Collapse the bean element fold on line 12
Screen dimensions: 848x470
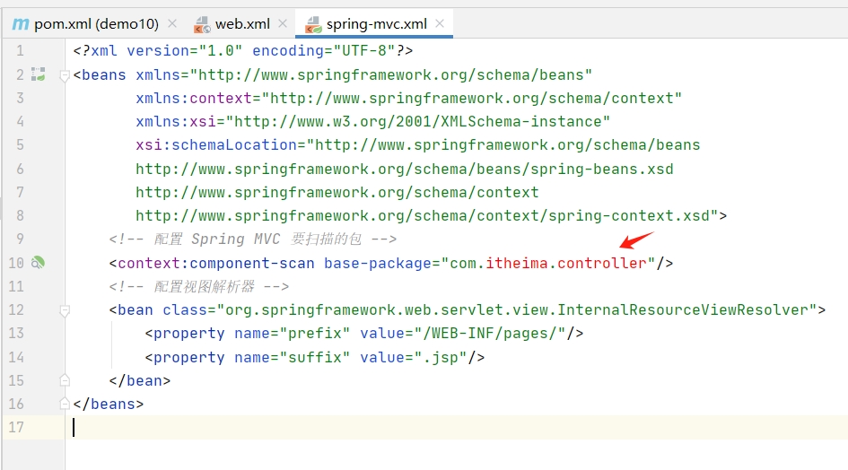pyautogui.click(x=65, y=310)
